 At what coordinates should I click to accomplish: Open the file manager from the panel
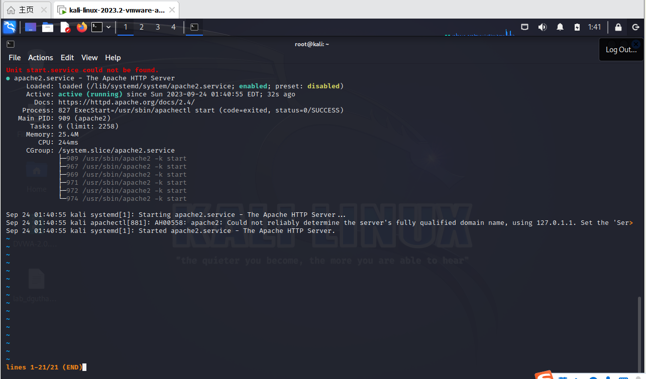pyautogui.click(x=48, y=27)
